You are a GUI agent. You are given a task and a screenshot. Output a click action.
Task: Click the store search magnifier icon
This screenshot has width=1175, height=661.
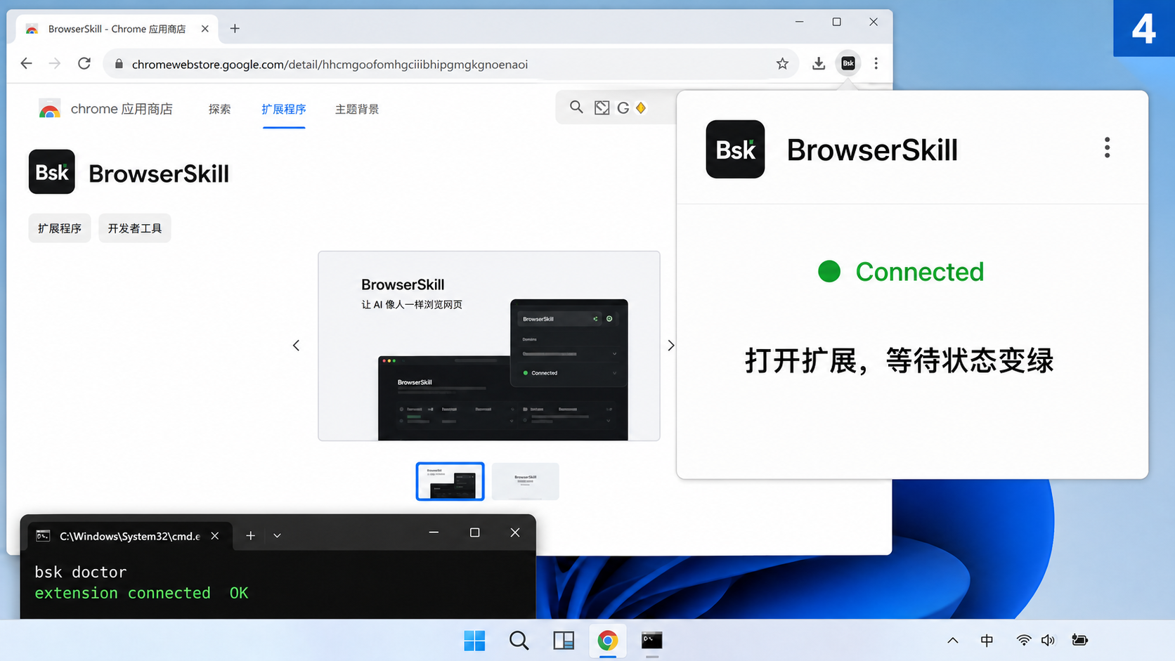coord(576,107)
